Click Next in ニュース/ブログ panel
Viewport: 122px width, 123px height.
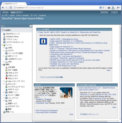(109, 70)
